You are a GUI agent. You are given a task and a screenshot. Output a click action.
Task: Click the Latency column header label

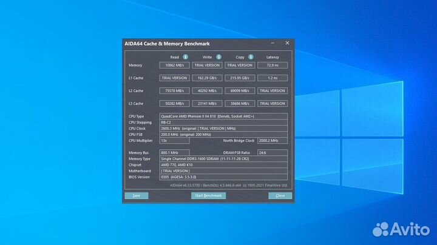click(273, 57)
